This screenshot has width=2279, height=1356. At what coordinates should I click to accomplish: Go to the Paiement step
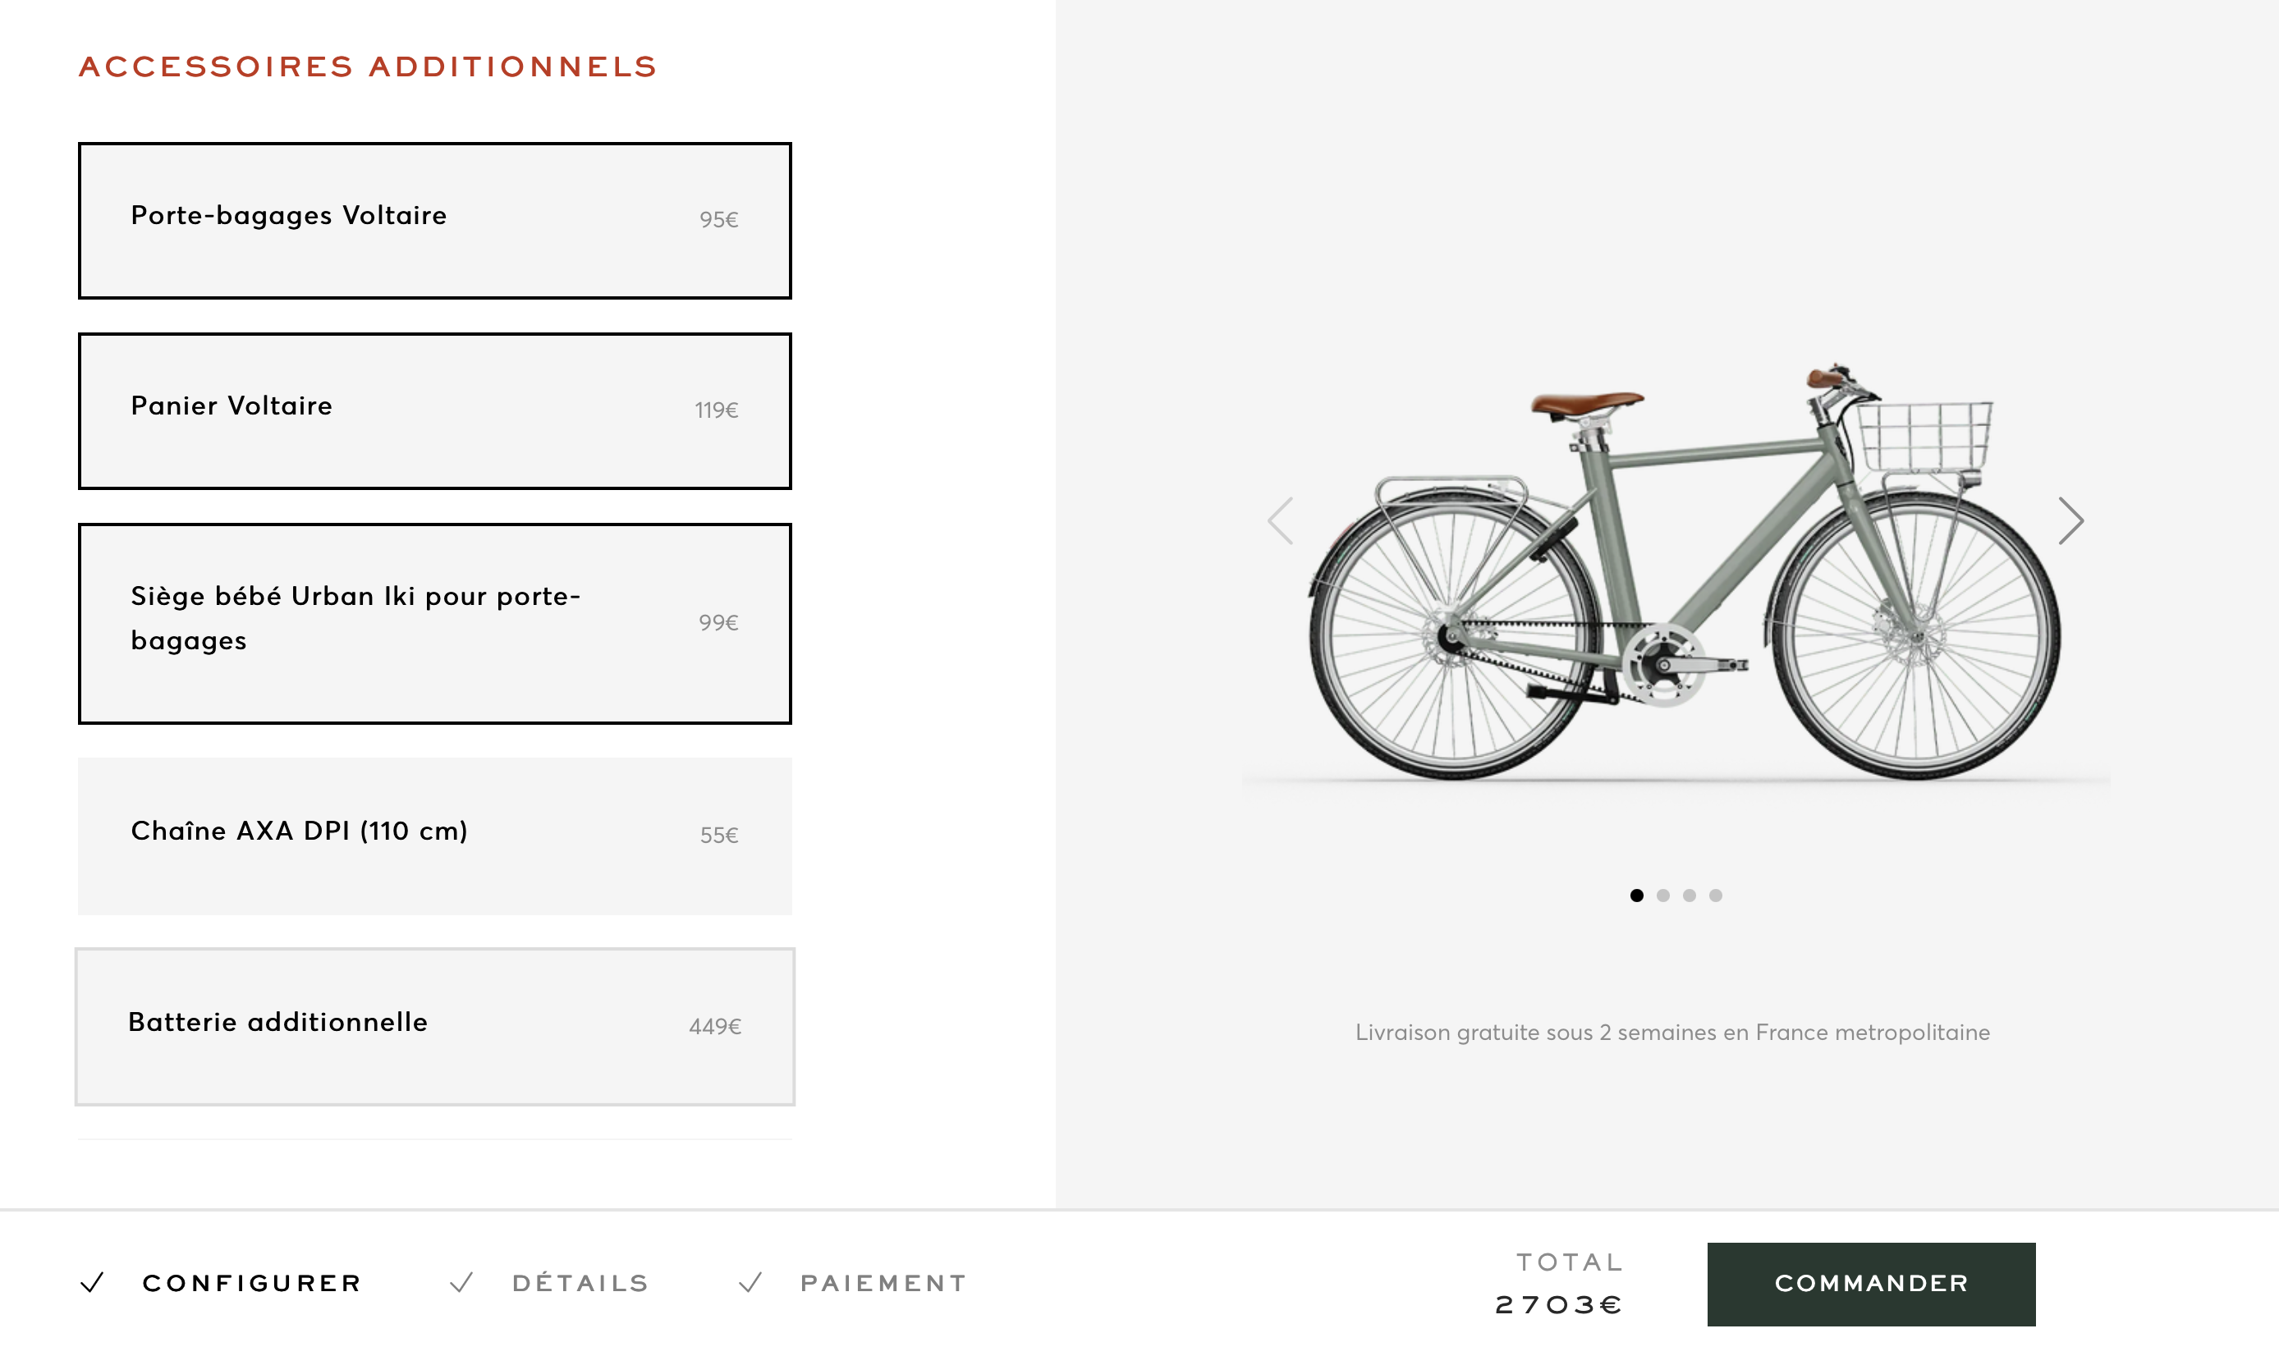[x=883, y=1283]
